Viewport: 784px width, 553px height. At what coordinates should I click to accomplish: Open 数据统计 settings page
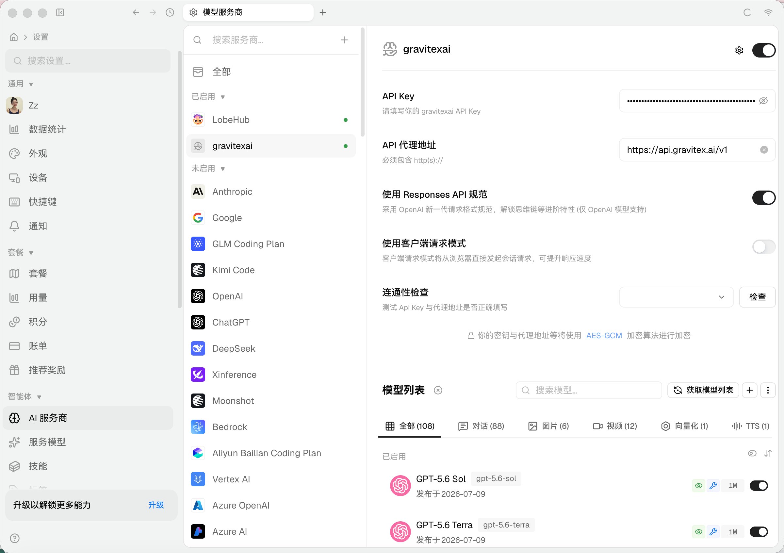tap(88, 129)
